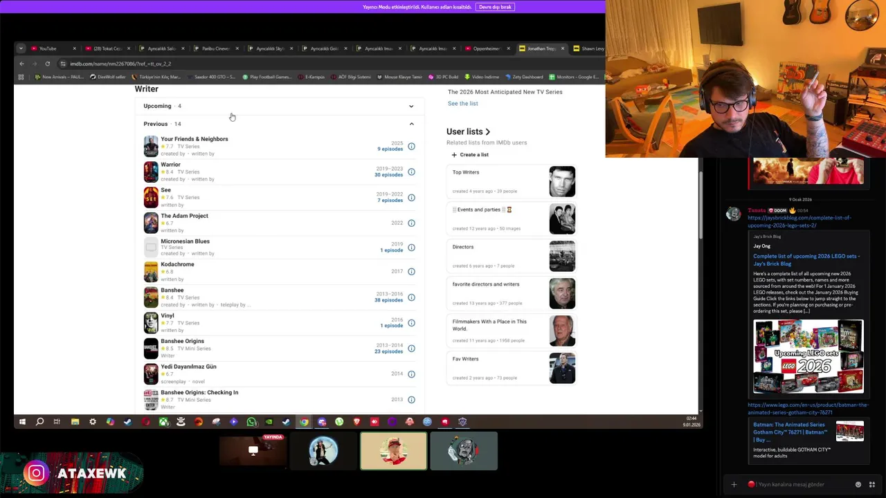Collapse the Previous writer credits
The height and width of the screenshot is (498, 886).
[279, 124]
